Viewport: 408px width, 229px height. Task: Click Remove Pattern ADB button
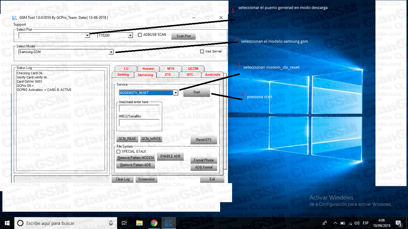[136, 165]
